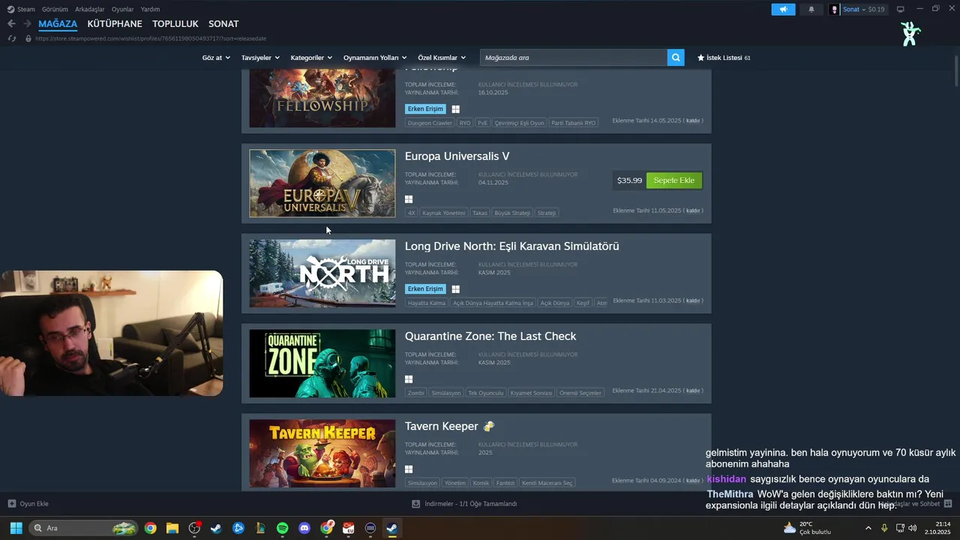Open the Quarantine Zone: The Last Check title
960x540 pixels.
[490, 336]
